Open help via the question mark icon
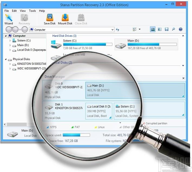This screenshot has width=192, height=172. tap(181, 29)
